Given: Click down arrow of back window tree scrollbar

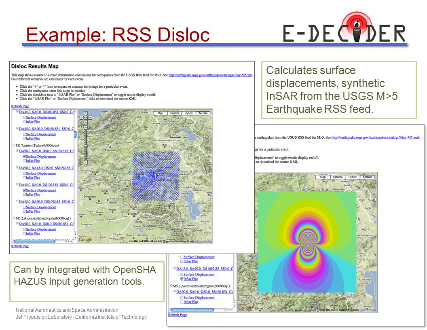Looking at the screenshot, I should 235,306.
